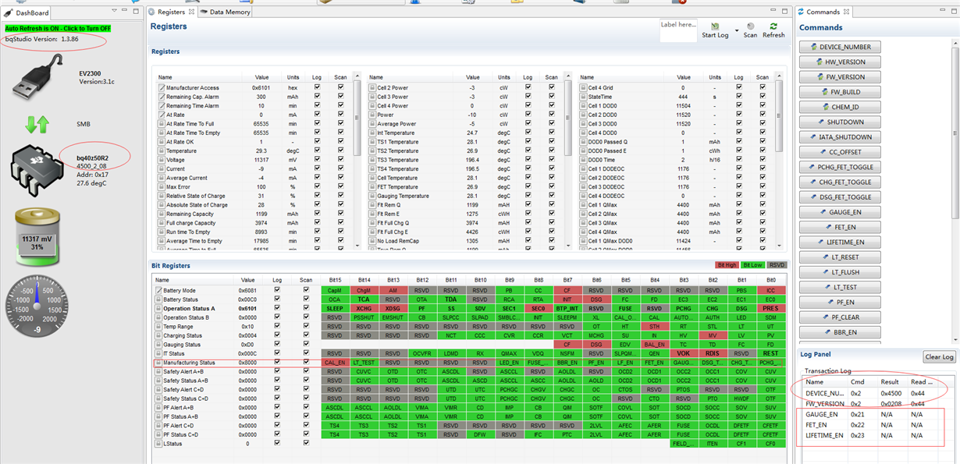Click the 'Label here...' input field

(678, 30)
